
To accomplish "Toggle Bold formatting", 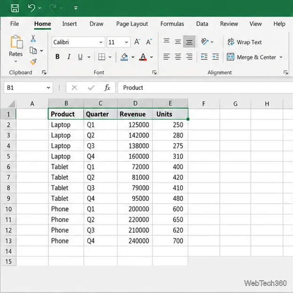I will point(57,56).
